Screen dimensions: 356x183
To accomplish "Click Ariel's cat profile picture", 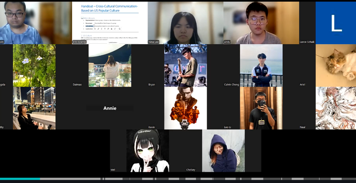I will tap(336, 66).
